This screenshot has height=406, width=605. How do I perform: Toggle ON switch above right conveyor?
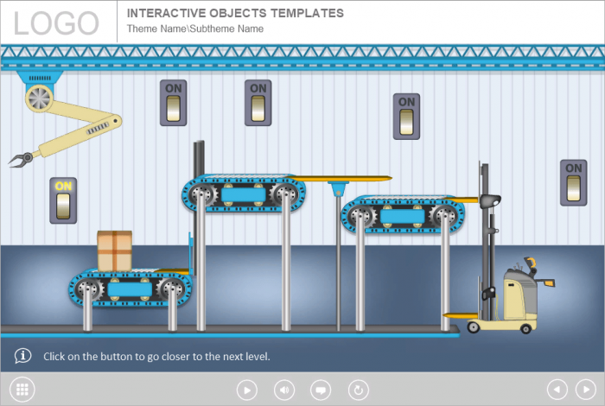tap(406, 117)
